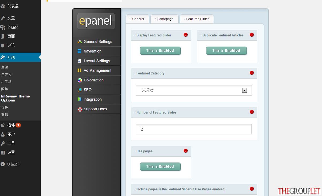Toggle Duplicate Featured Articles enabled button

coord(226,51)
